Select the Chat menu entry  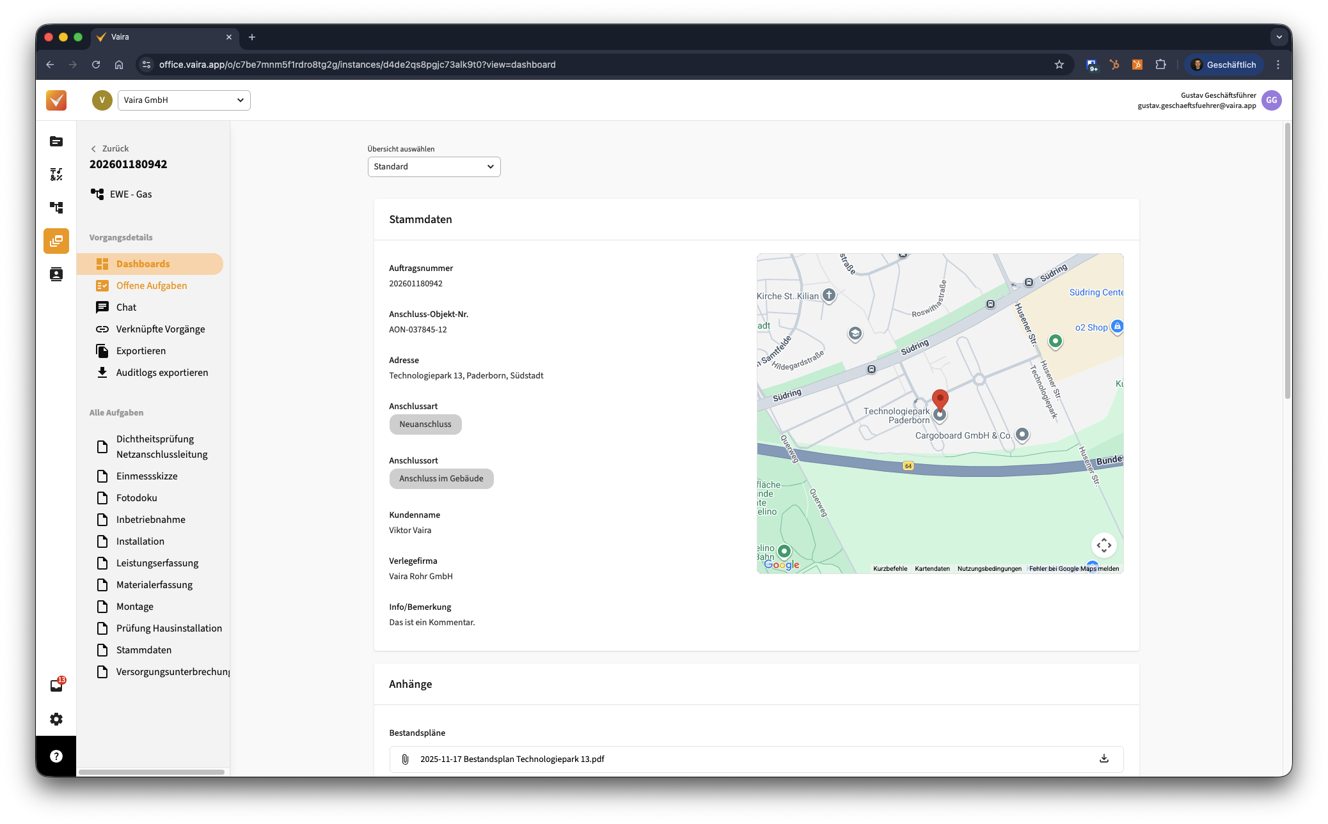(x=127, y=307)
